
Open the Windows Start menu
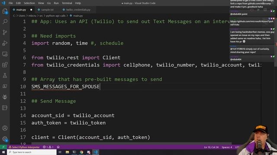point(3,152)
